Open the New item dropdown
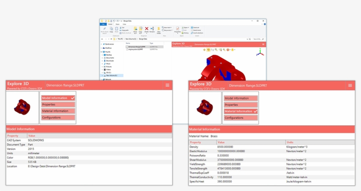Image resolution: width=361 pixels, height=191 pixels. click(x=167, y=28)
